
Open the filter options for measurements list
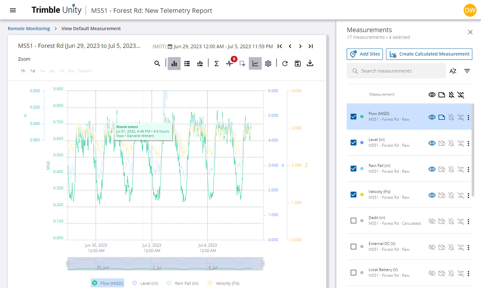point(467,71)
